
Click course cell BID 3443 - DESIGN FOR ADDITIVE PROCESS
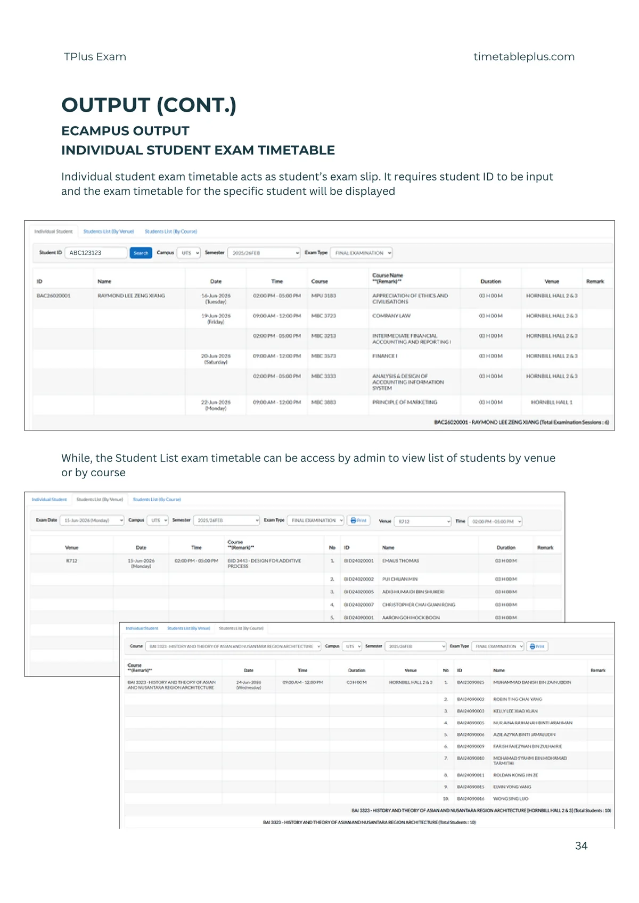(x=264, y=564)
